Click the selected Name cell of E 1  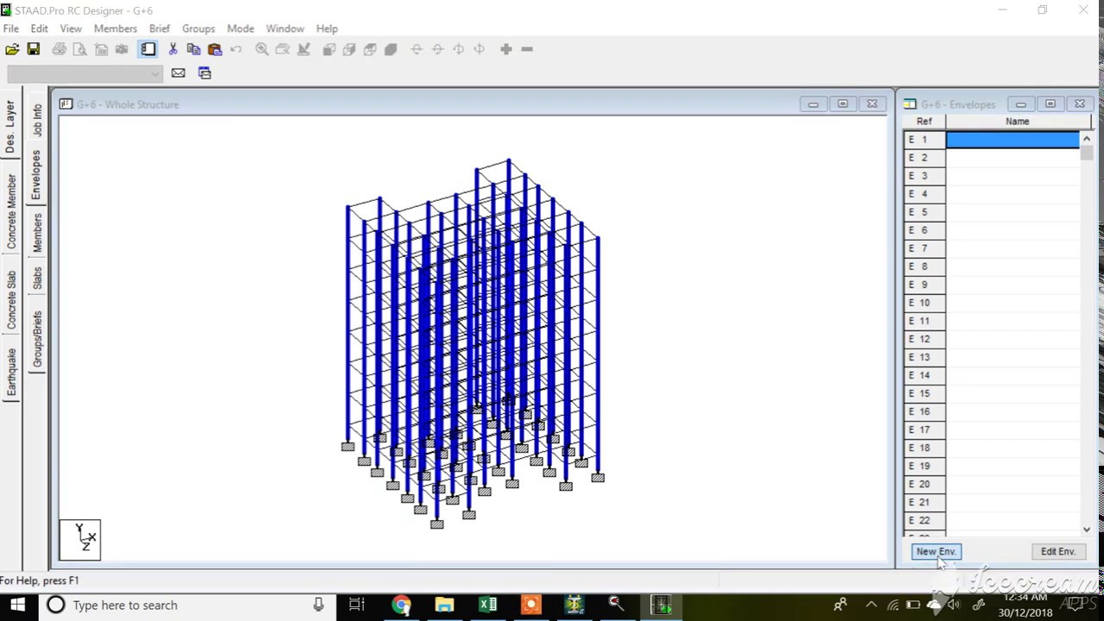coord(1013,140)
